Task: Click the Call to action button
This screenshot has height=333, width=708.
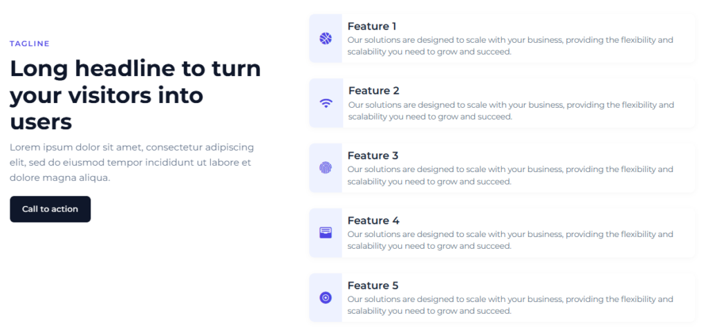Action: click(50, 209)
